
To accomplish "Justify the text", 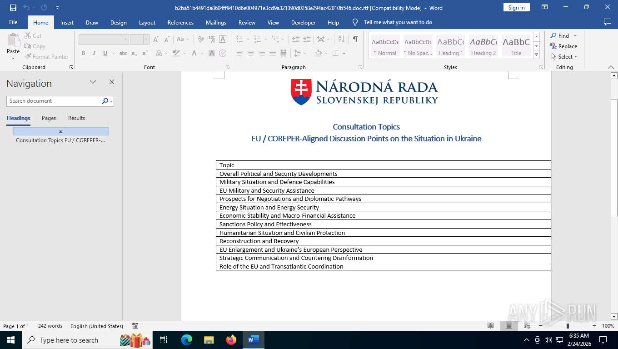I will pos(272,53).
